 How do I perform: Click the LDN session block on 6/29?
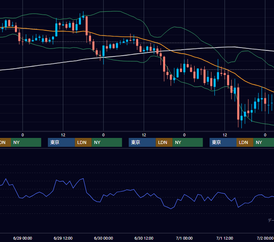pyautogui.click(x=83, y=142)
